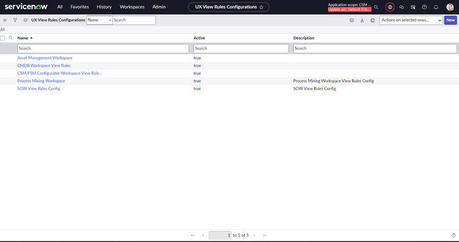Open SOW View Rules Config record

[x=39, y=89]
